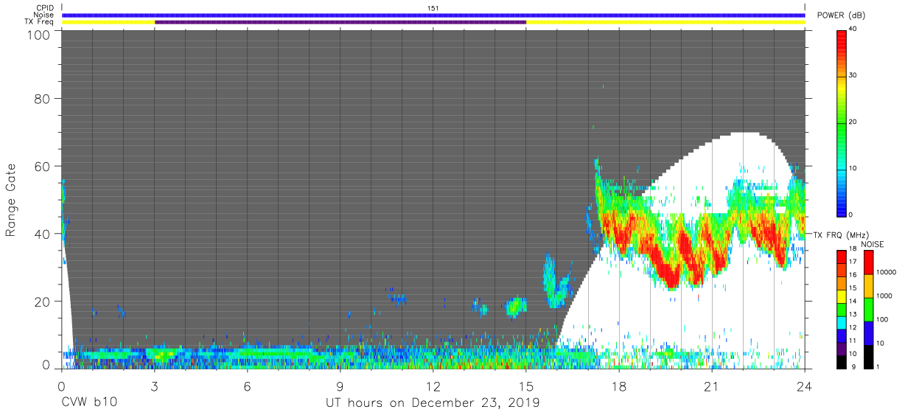The width and height of the screenshot is (905, 418).
Task: Click the noise colorbar label 100
Action: tap(881, 319)
